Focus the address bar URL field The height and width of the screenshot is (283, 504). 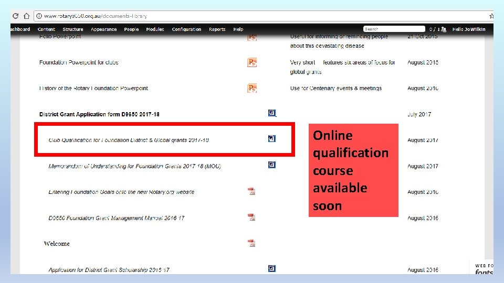point(264,16)
